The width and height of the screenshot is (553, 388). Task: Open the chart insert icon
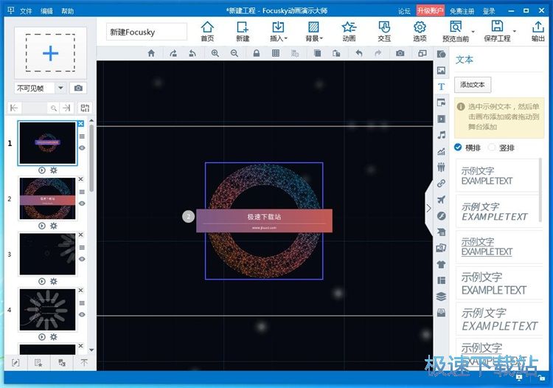click(441, 151)
